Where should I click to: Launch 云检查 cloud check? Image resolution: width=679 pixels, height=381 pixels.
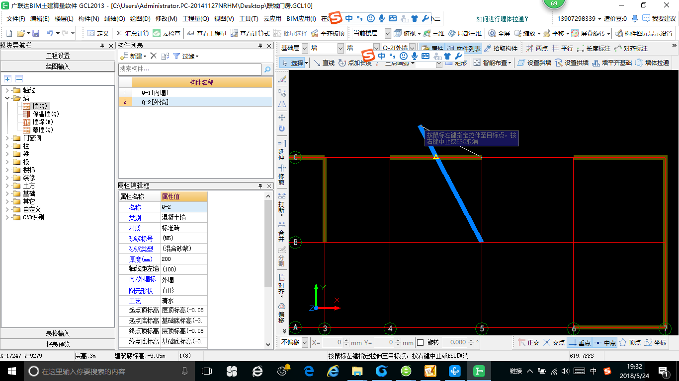pyautogui.click(x=167, y=33)
